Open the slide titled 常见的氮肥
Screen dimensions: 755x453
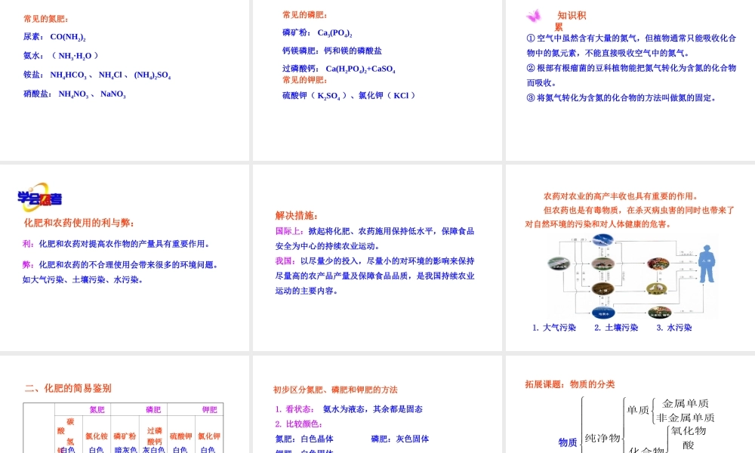(x=125, y=80)
